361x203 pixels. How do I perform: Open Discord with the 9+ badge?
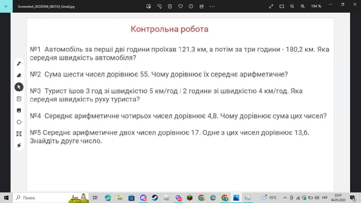(x=143, y=198)
